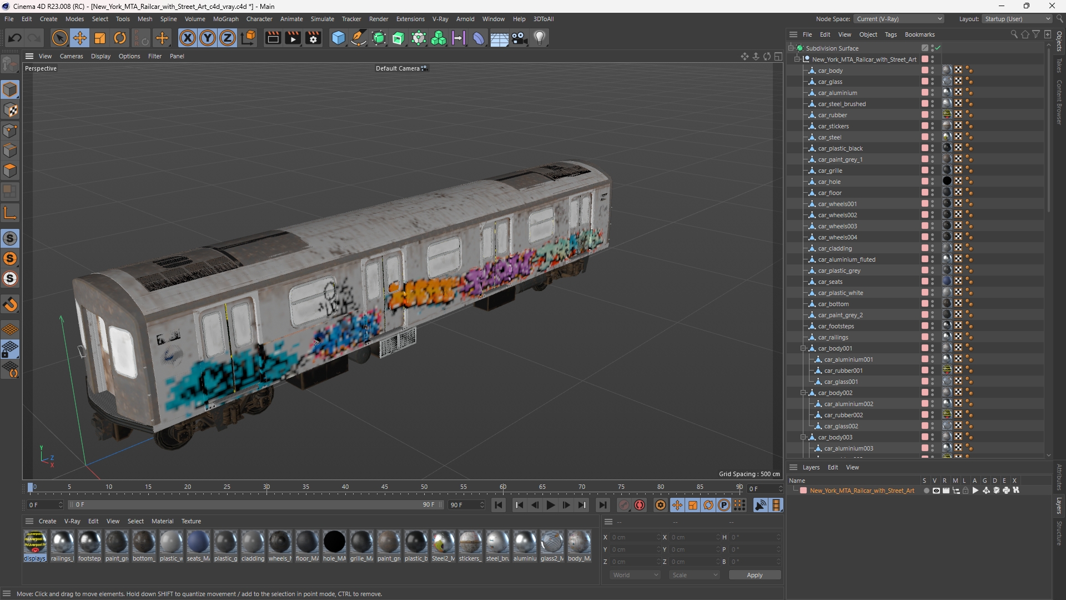
Task: Activate the Move tool in toolbar
Action: (80, 38)
